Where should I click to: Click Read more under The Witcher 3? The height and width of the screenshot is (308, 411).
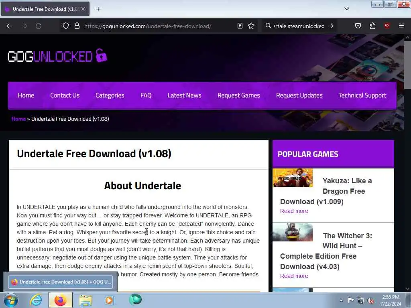coord(294,276)
